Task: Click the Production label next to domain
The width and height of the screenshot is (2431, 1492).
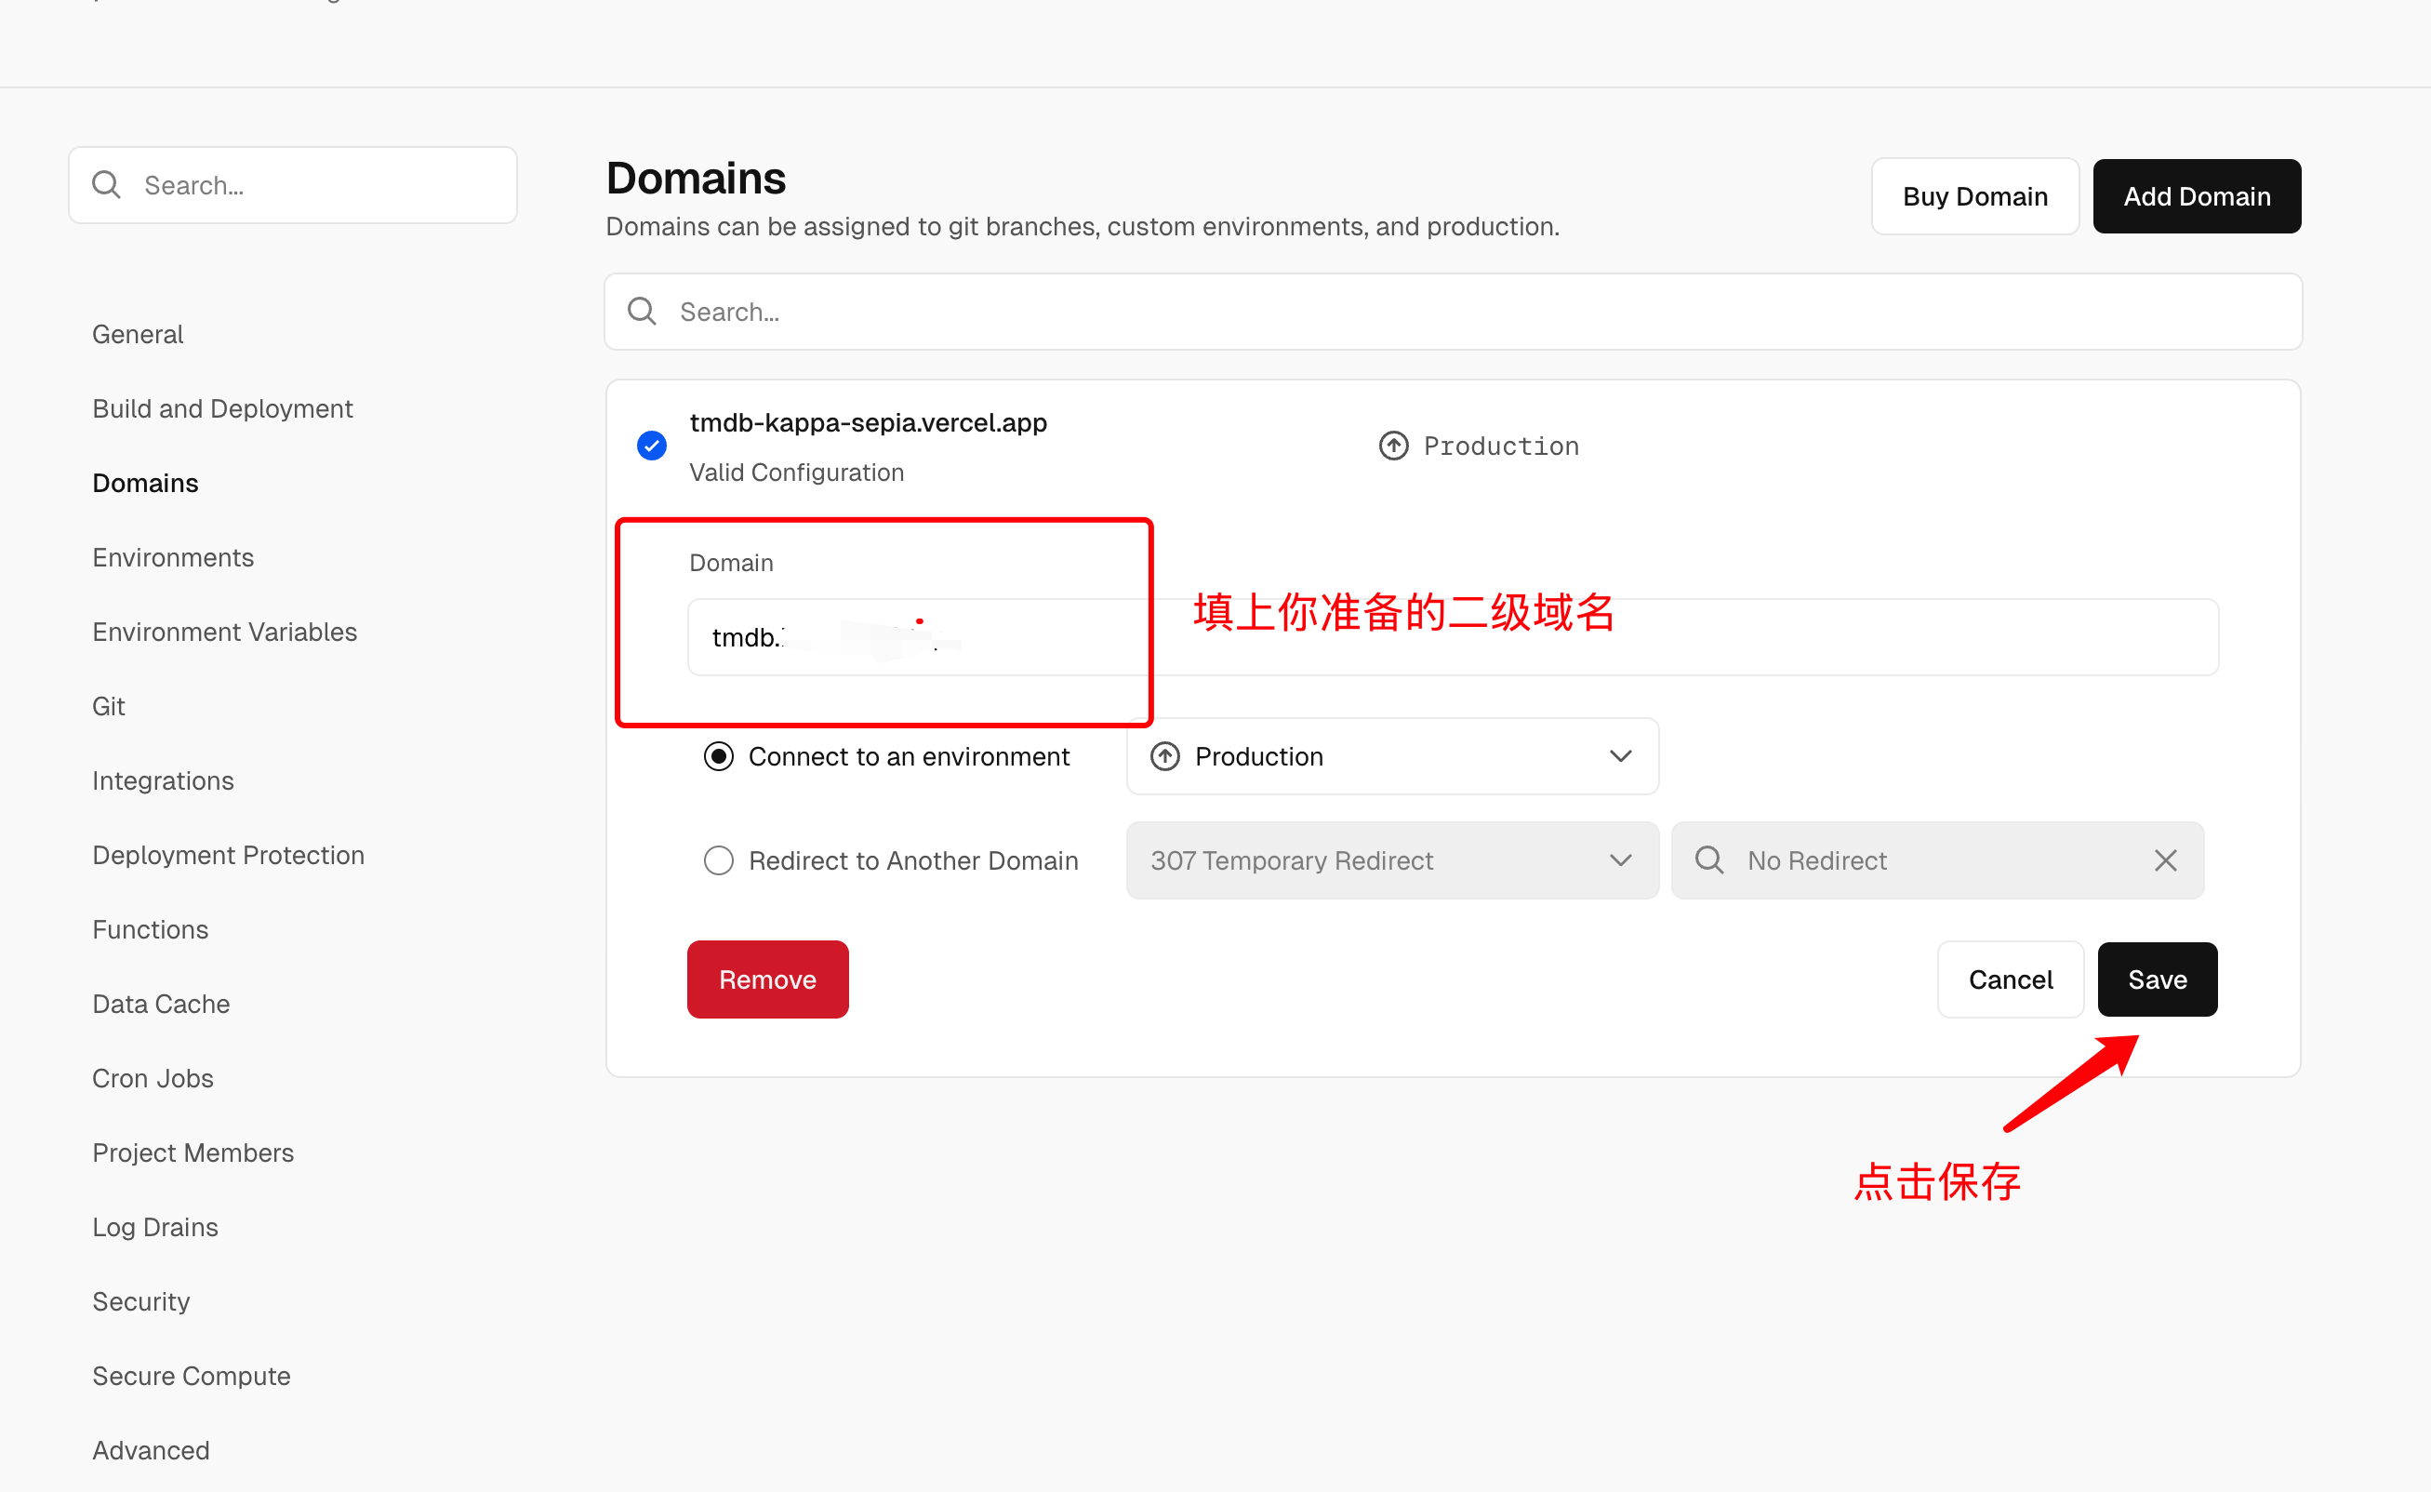Action: pos(1501,446)
